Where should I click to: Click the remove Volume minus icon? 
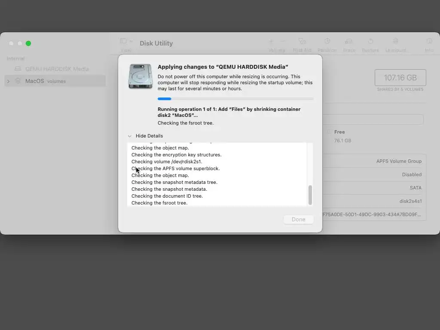click(283, 41)
